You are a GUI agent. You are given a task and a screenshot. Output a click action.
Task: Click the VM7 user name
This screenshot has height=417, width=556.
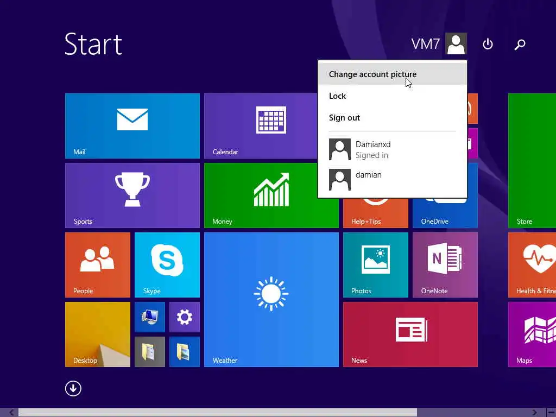pos(426,44)
